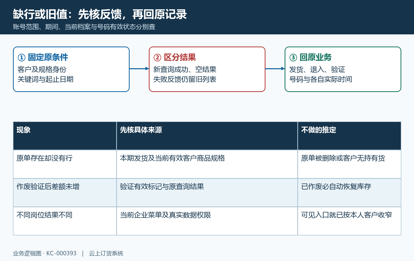Select the cell 当前企业菜单及真实数据权限

point(207,221)
